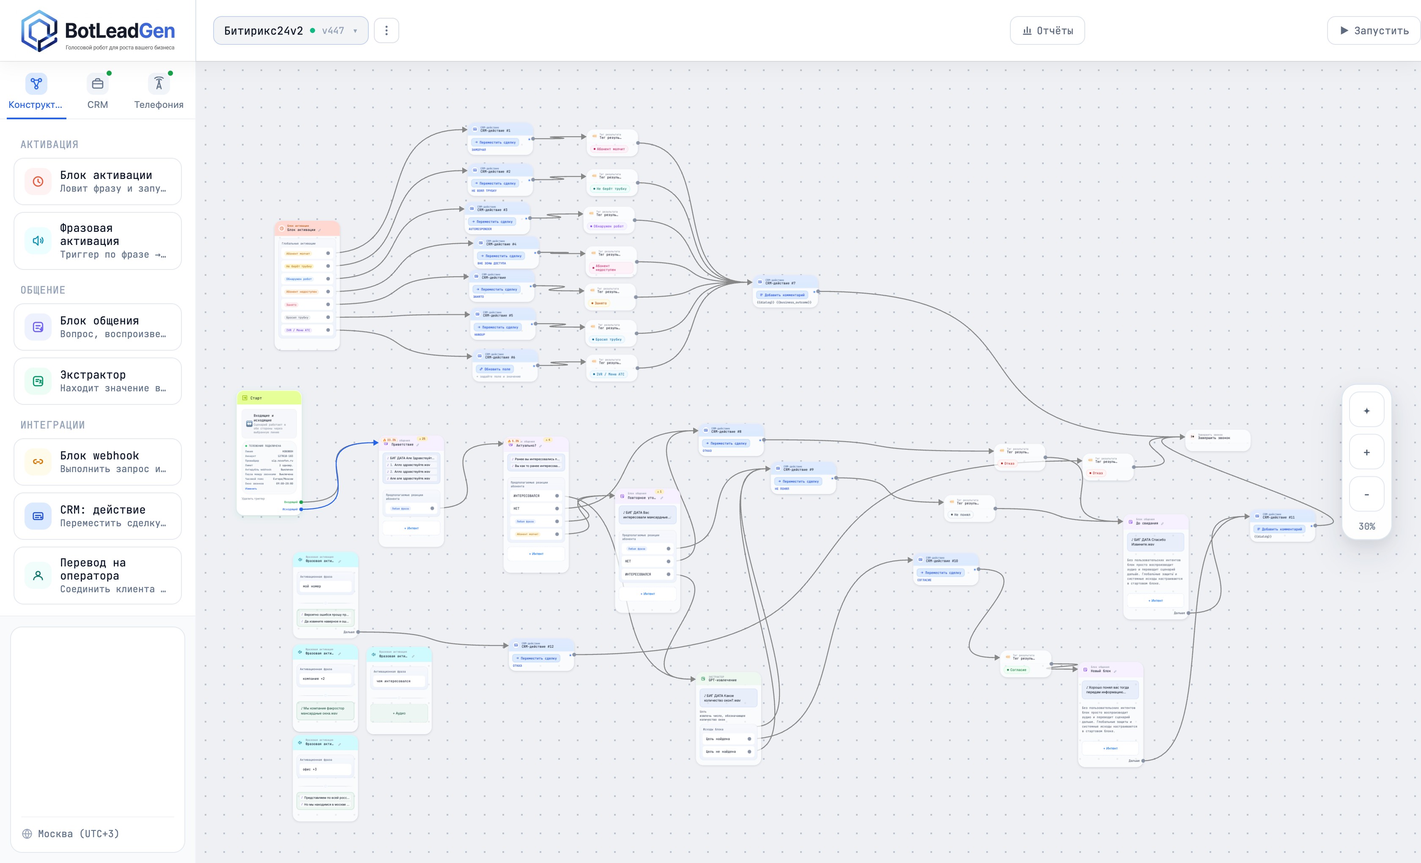Click the pencil edit icon on Приветствие
This screenshot has width=1421, height=863.
(418, 445)
